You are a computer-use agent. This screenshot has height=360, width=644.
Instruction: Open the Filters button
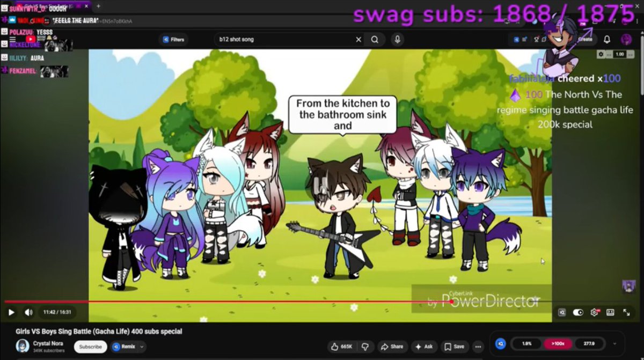click(x=174, y=39)
